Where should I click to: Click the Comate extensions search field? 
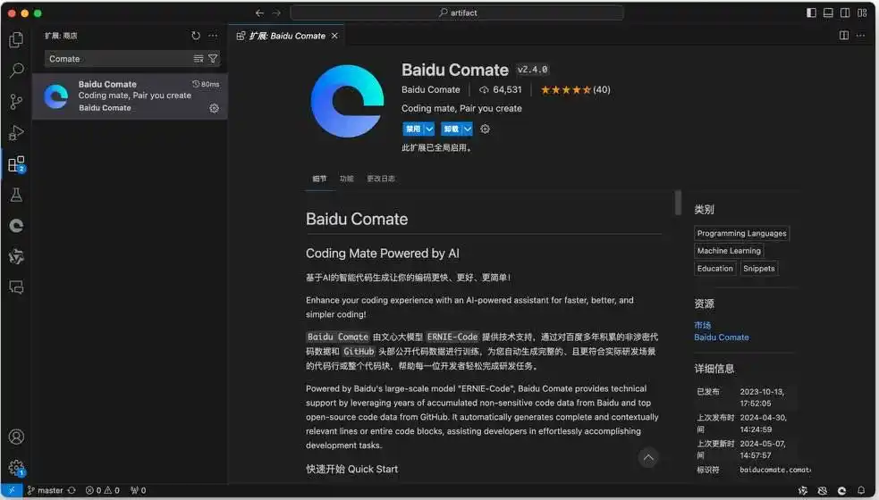(x=116, y=59)
